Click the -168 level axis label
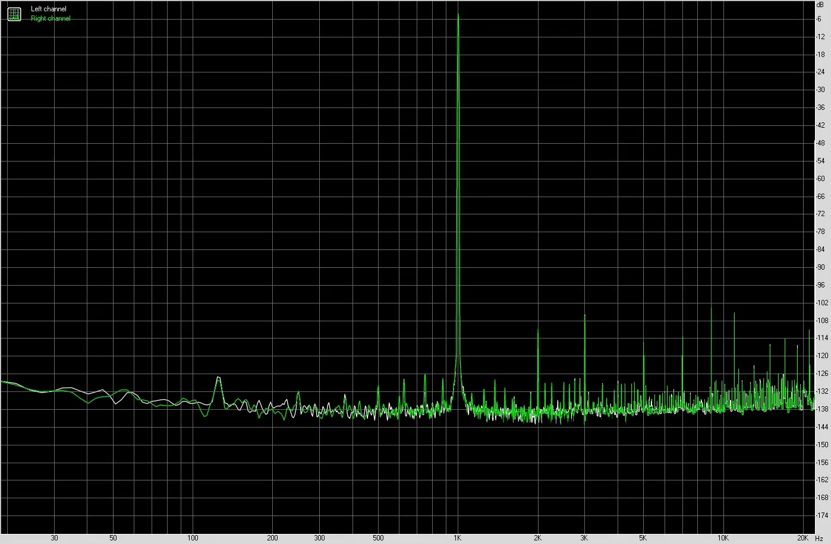The width and height of the screenshot is (831, 544). [x=821, y=498]
